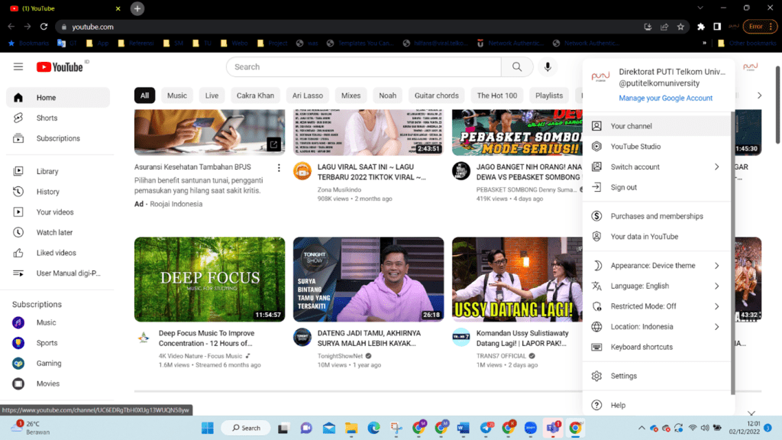The image size is (782, 440).
Task: Select the Playlists filter chip
Action: (549, 95)
